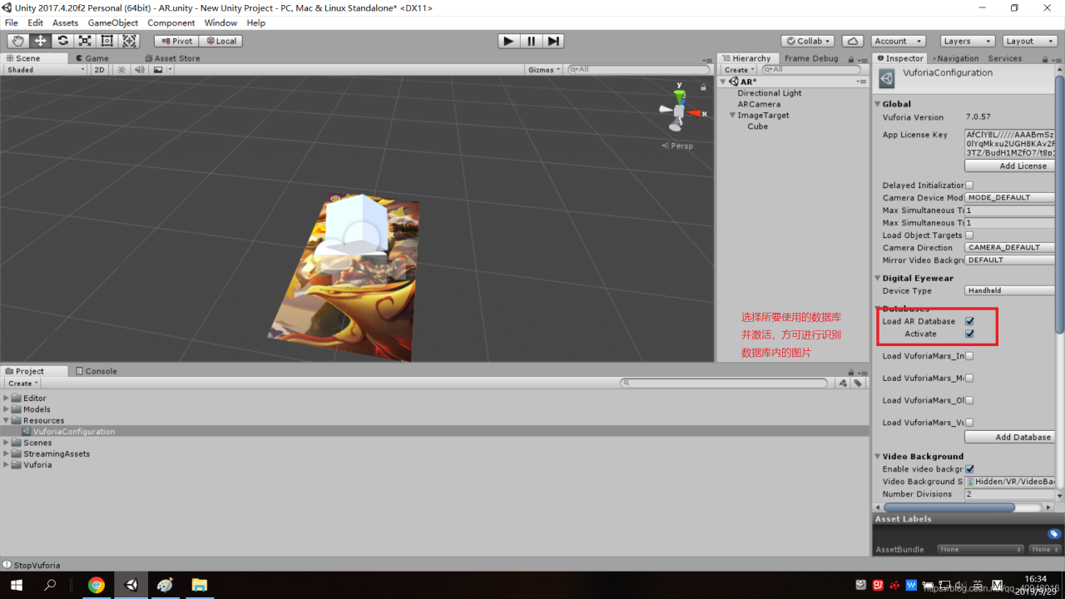
Task: Toggle 2D scene view mode
Action: tap(99, 70)
